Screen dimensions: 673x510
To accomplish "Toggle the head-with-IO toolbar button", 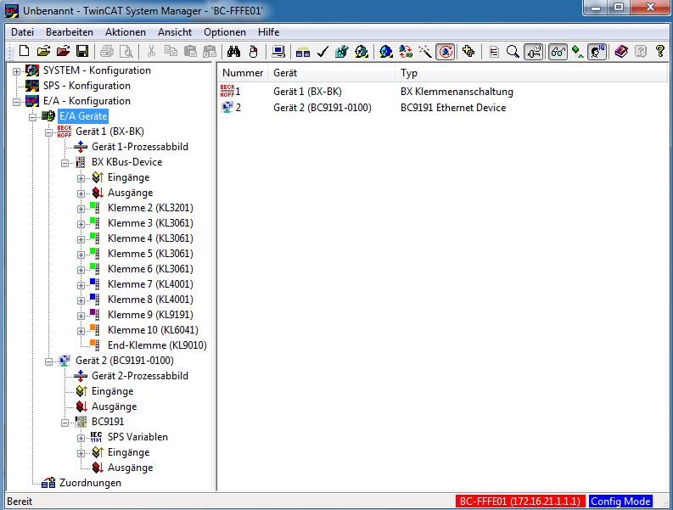I will [x=597, y=52].
